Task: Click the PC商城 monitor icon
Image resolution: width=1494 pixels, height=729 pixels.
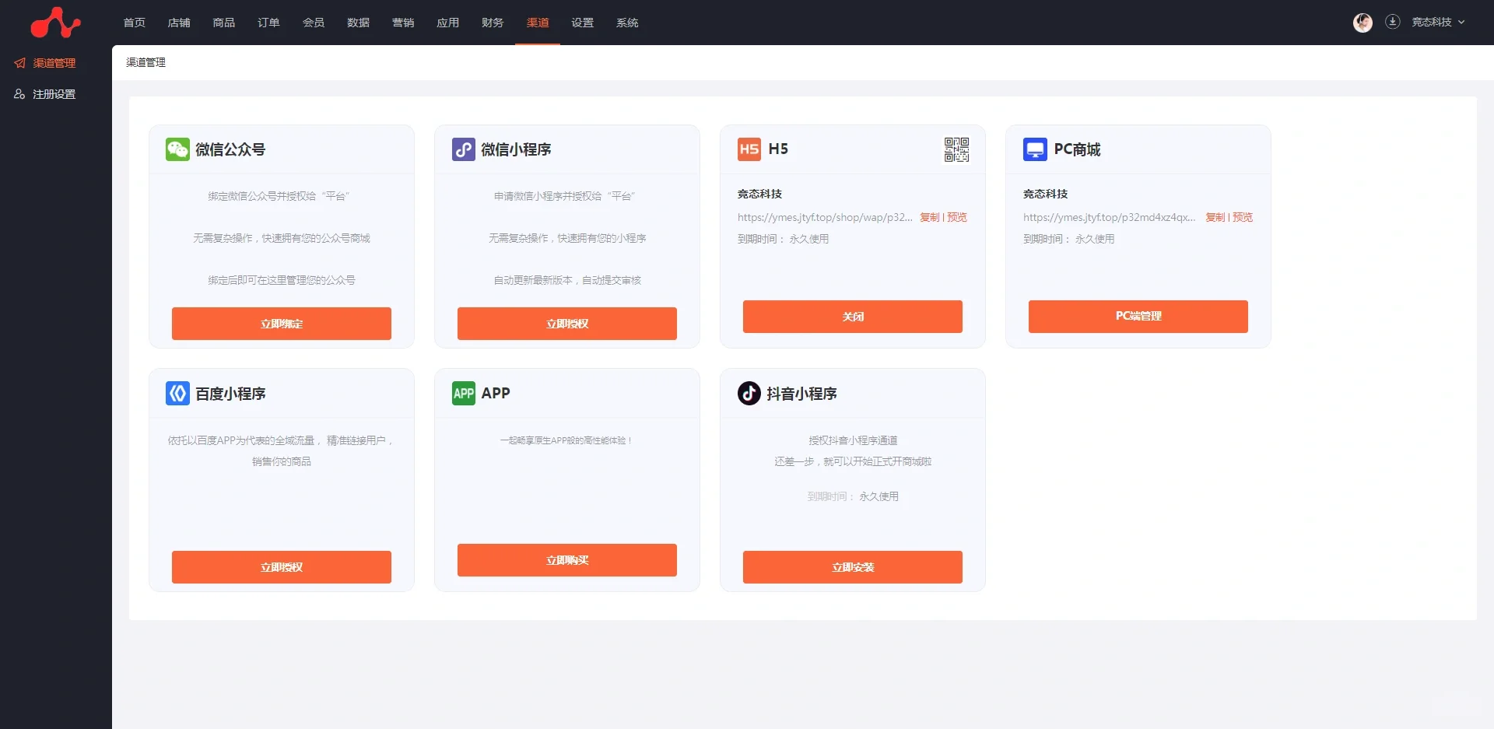Action: [x=1034, y=149]
